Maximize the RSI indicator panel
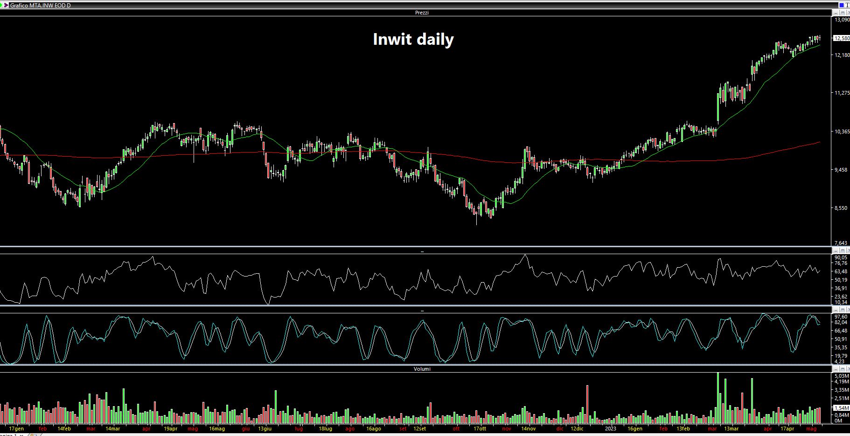Screen dimensions: 850x436 click(843, 251)
